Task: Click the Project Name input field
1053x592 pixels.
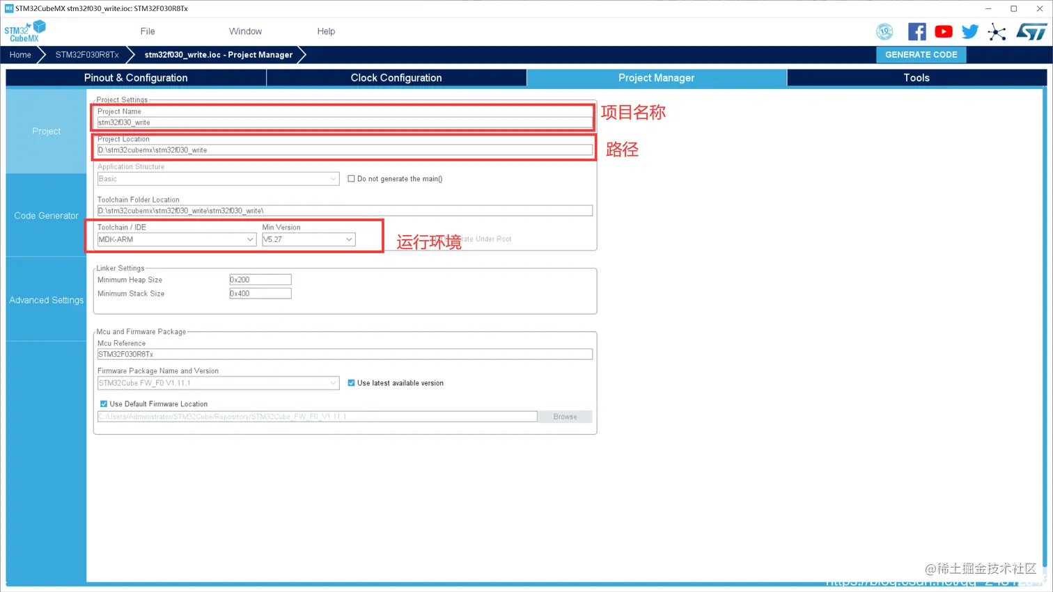Action: click(345, 122)
